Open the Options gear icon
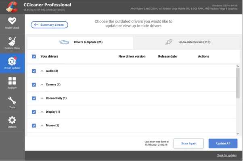Viewport: 243px width, 161px height. pyautogui.click(x=12, y=122)
